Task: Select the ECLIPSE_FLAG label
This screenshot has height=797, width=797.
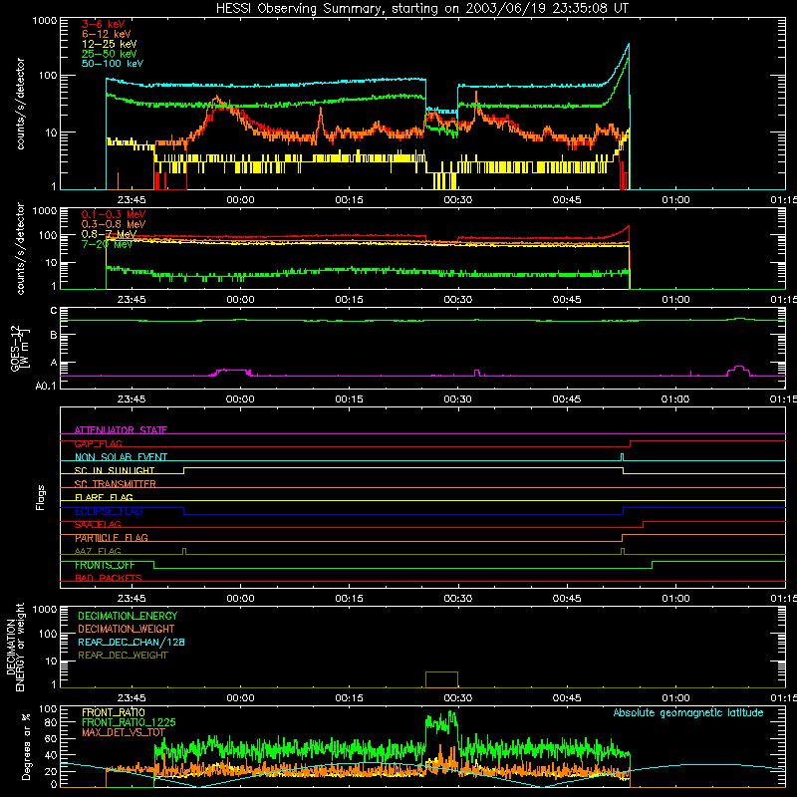Action: pyautogui.click(x=109, y=511)
